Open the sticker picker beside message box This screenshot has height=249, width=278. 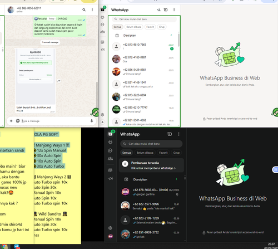pos(18,121)
